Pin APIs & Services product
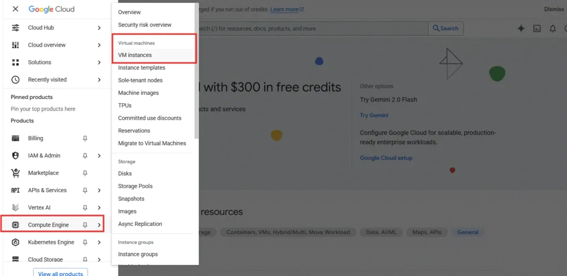This screenshot has height=276, width=567. (85, 190)
